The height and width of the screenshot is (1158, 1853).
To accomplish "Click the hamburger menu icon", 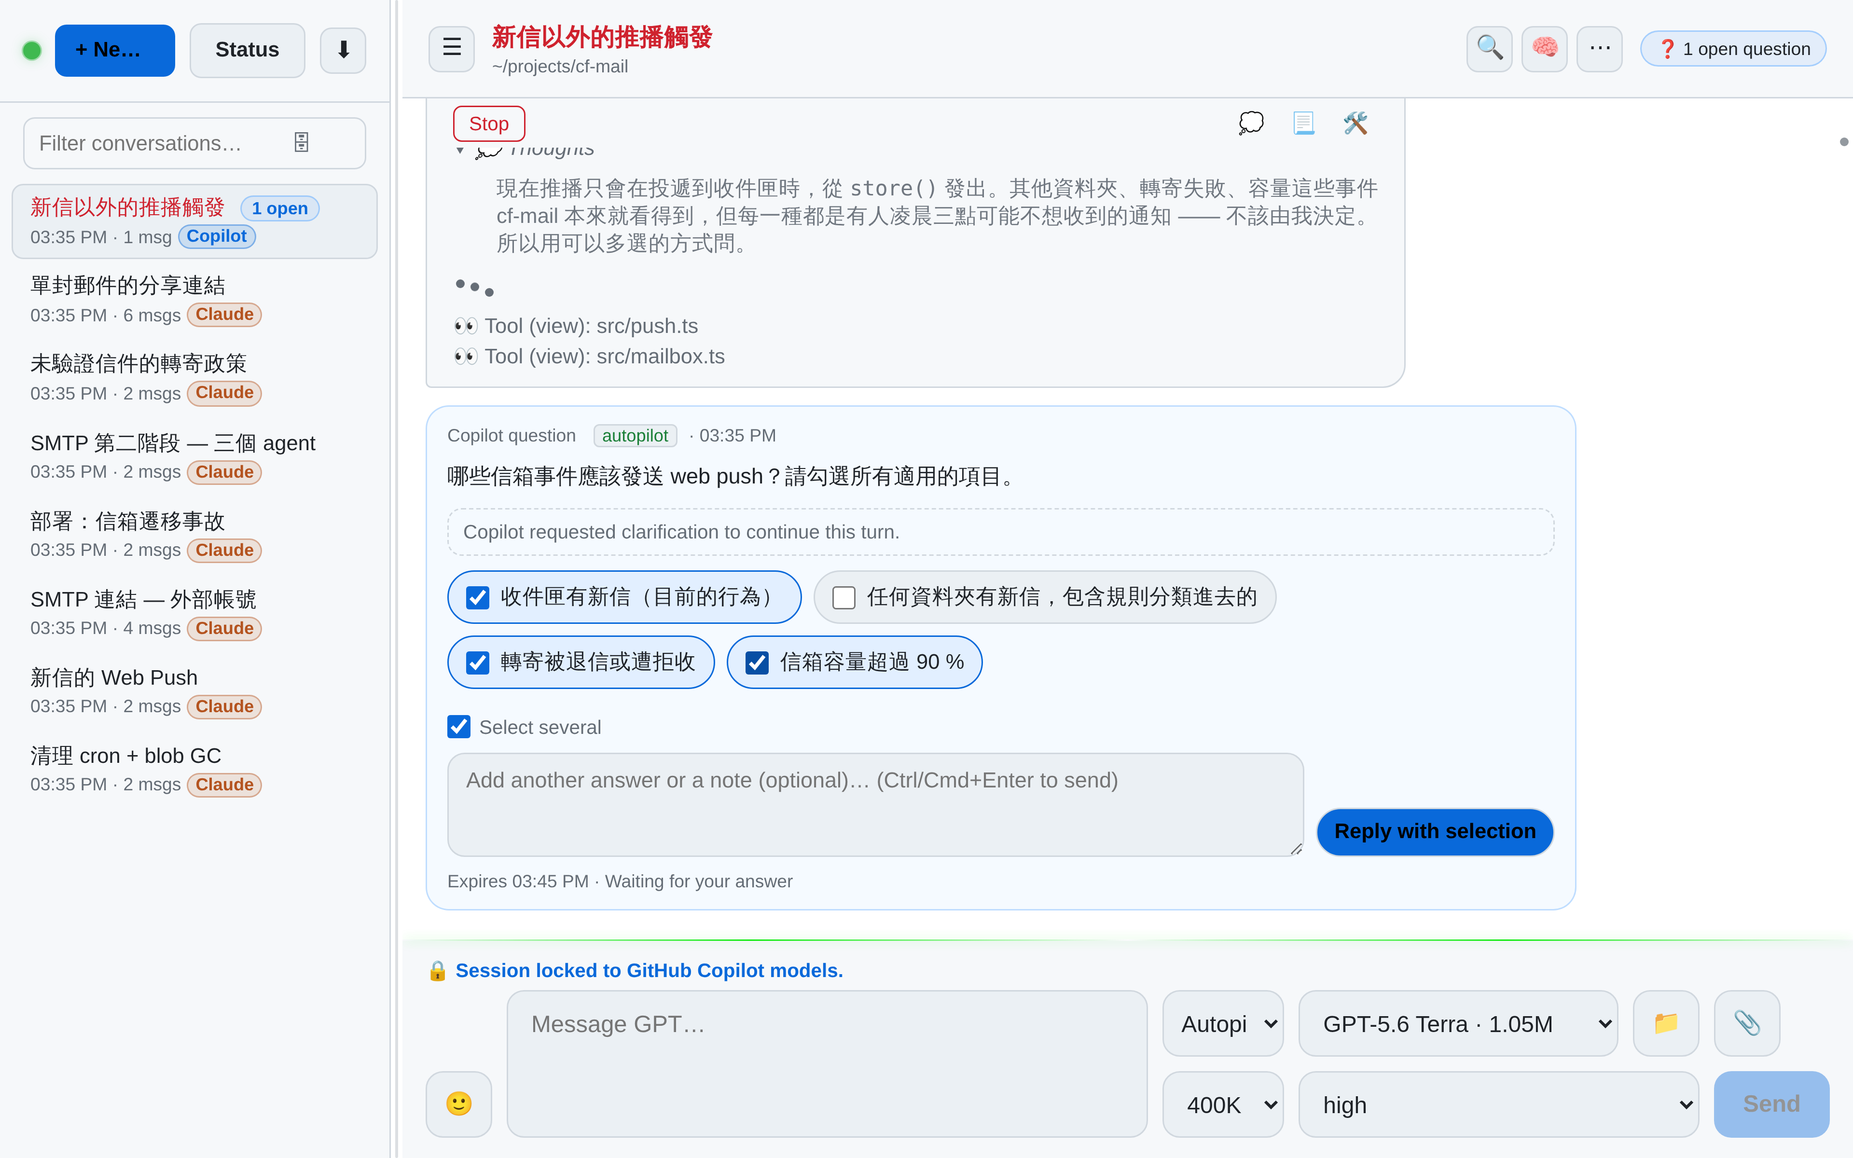I will pos(451,48).
